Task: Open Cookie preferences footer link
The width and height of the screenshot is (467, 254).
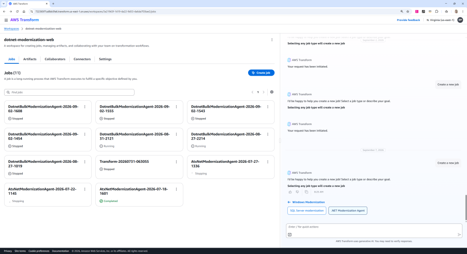Action: tap(39, 251)
